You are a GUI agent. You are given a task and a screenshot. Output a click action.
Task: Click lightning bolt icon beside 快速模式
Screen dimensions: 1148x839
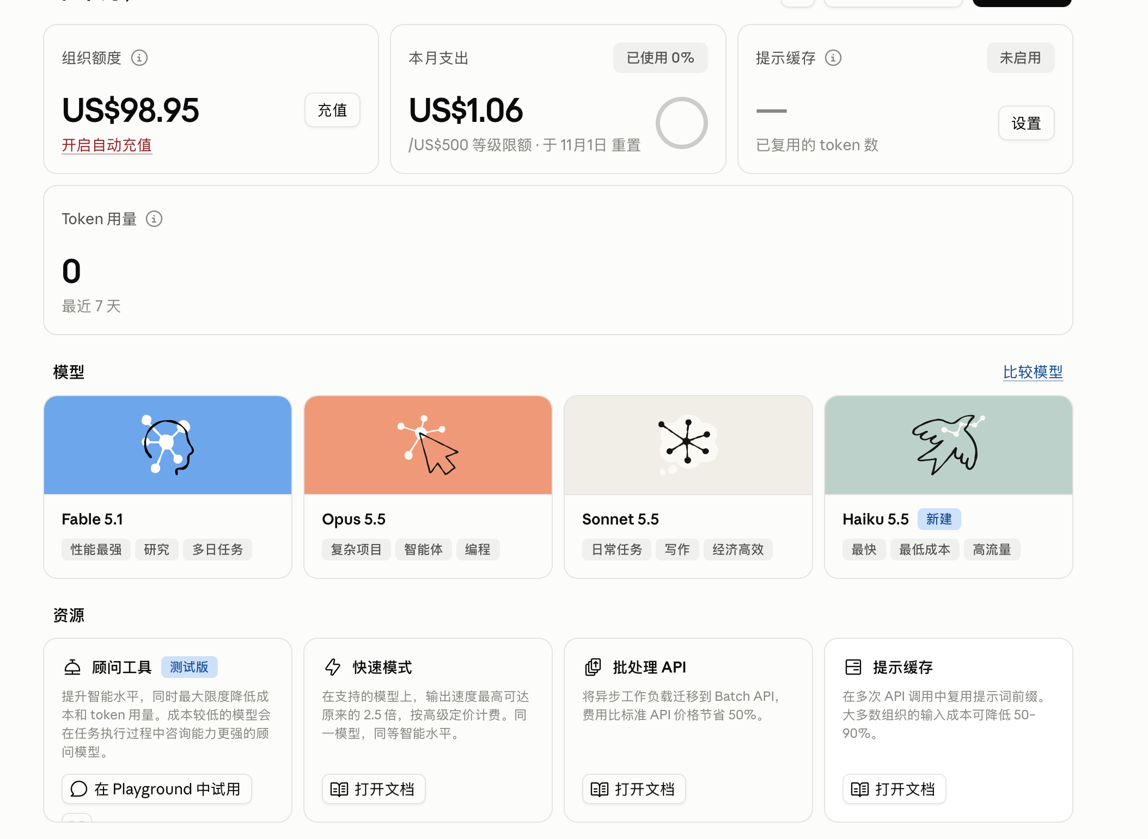pos(333,667)
